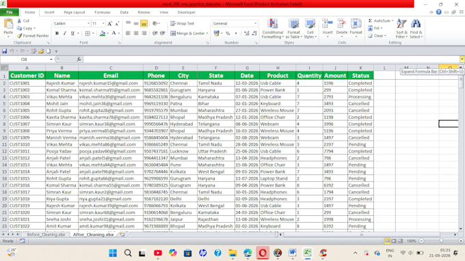Toggle Bold formatting
465x261 pixels.
(57, 33)
